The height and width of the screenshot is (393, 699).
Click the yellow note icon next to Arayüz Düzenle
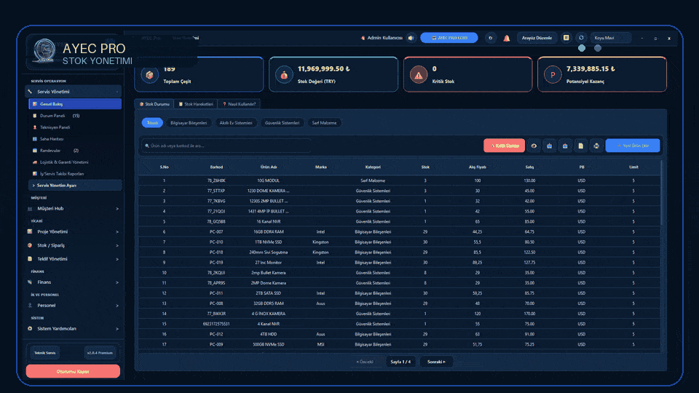[x=566, y=38]
